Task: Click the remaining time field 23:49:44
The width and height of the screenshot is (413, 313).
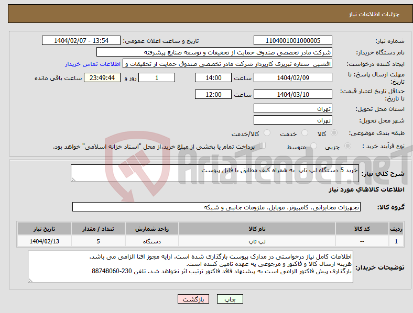Action: click(102, 77)
